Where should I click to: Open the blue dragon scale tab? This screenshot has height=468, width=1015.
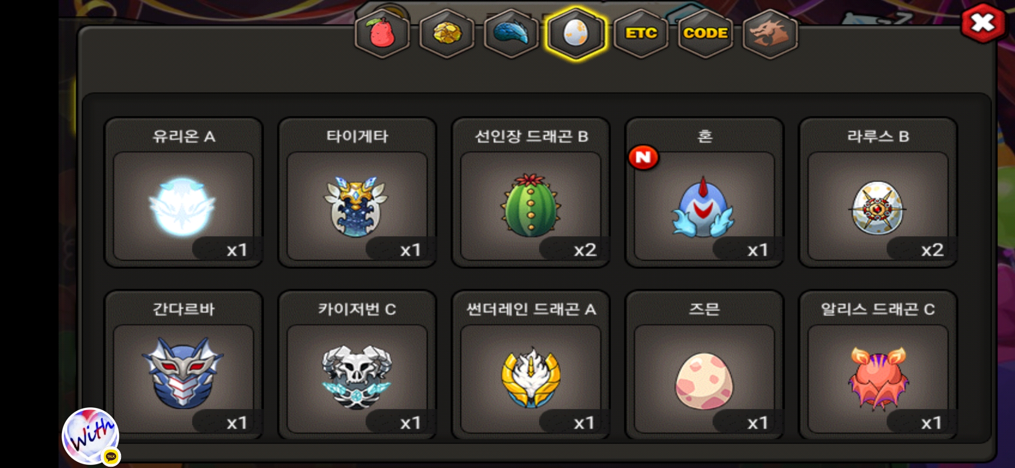(511, 33)
